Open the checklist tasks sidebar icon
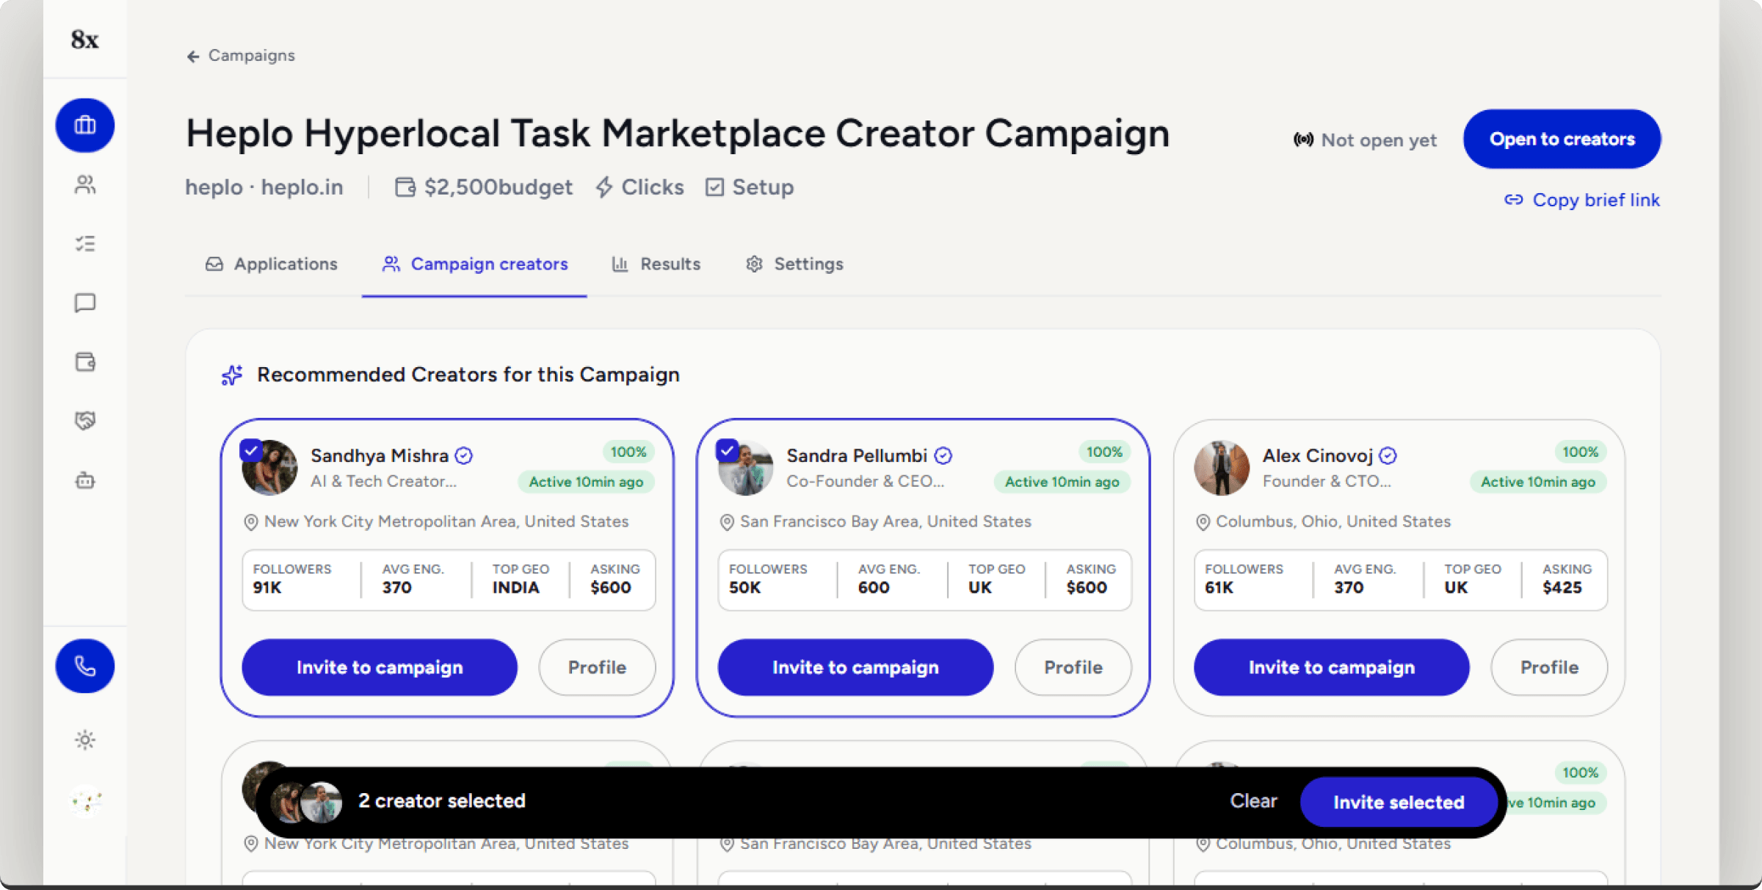Screen dimensions: 1762x890 [85, 244]
